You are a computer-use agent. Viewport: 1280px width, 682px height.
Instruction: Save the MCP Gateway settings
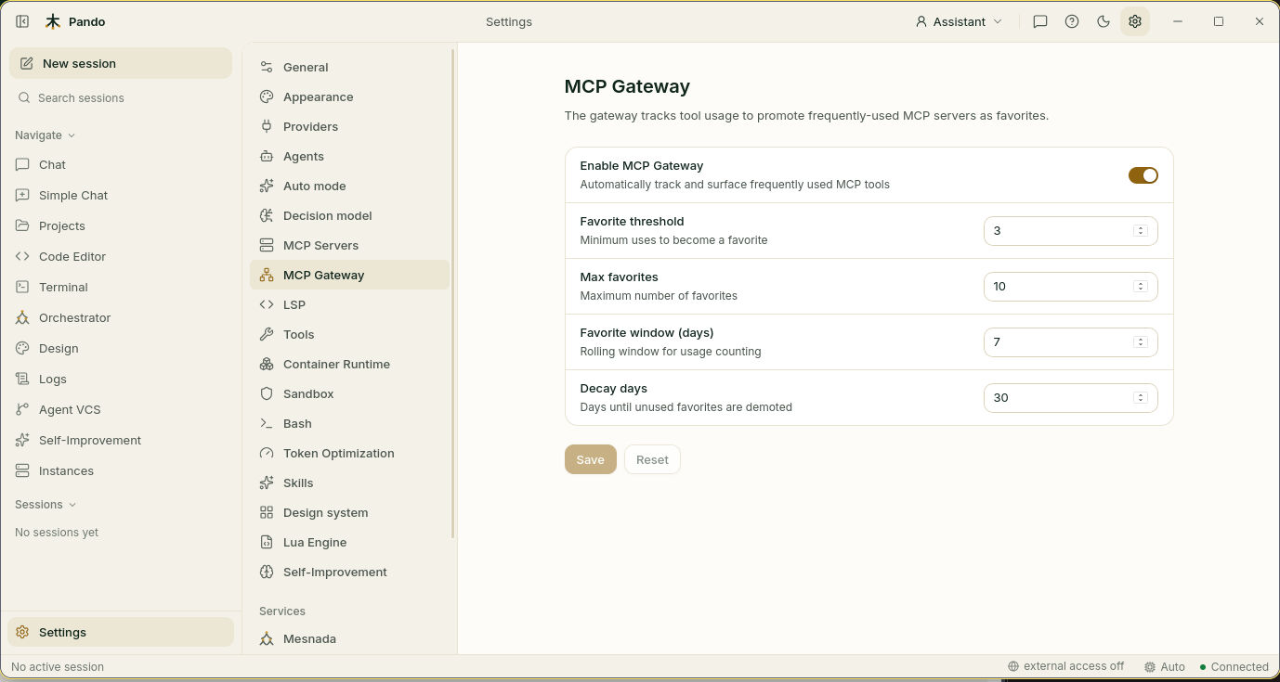click(591, 459)
